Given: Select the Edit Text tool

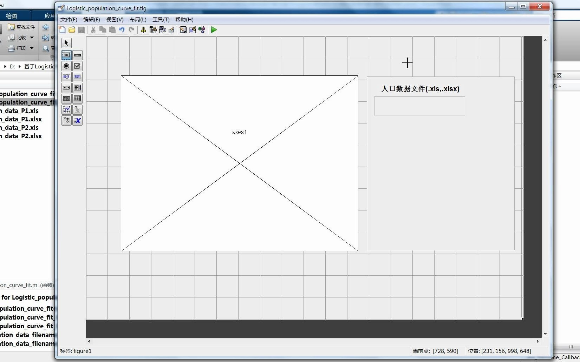Looking at the screenshot, I should 66,77.
